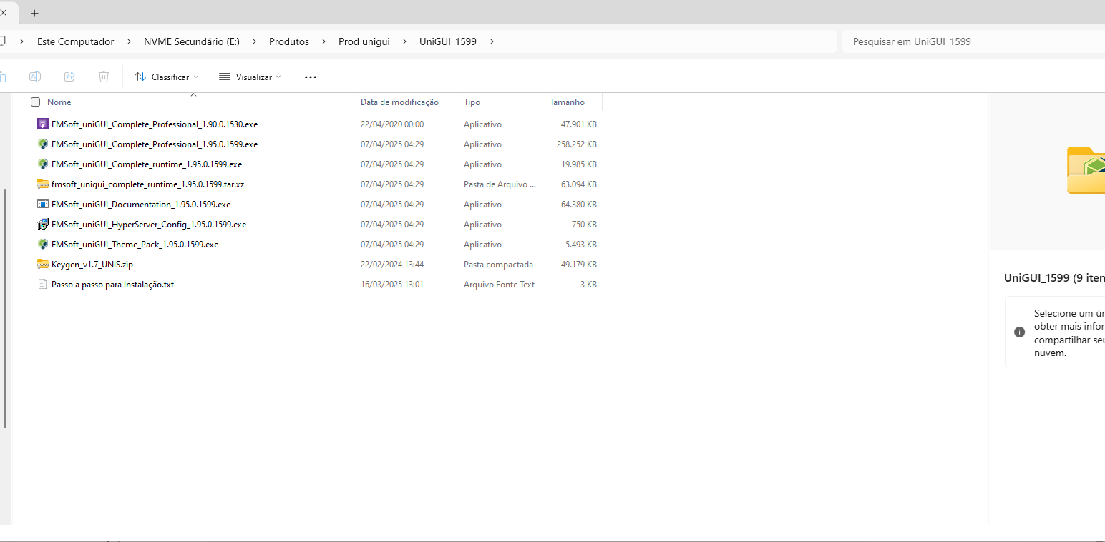The width and height of the screenshot is (1105, 542).
Task: Click the Keygen_v1.7_UNIS.zip archive icon
Action: [42, 264]
